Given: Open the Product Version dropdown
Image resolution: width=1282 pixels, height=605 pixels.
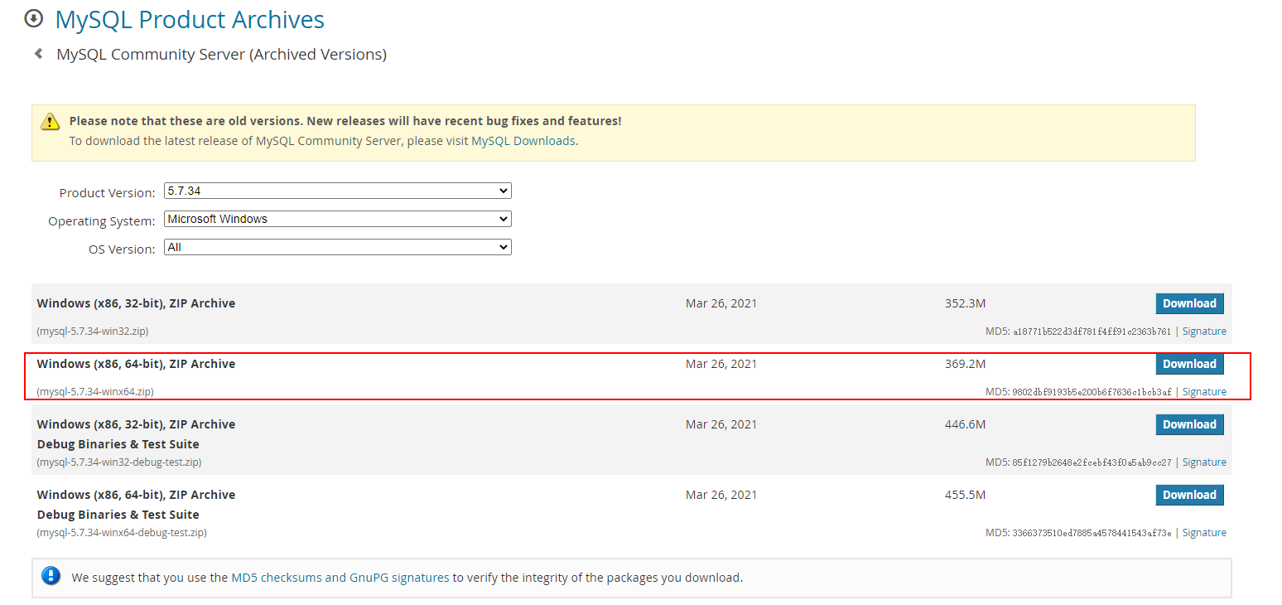Looking at the screenshot, I should (338, 191).
